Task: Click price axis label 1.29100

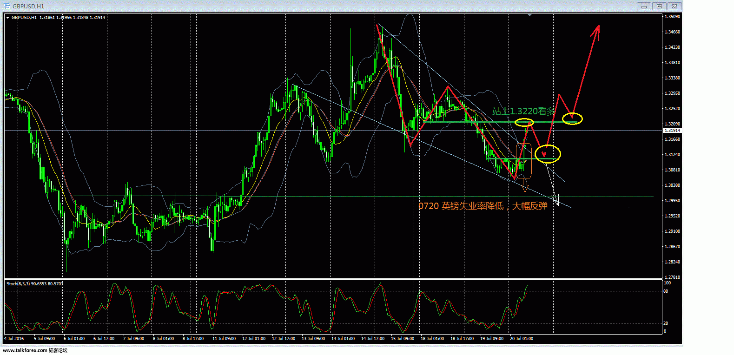Action: pos(672,231)
